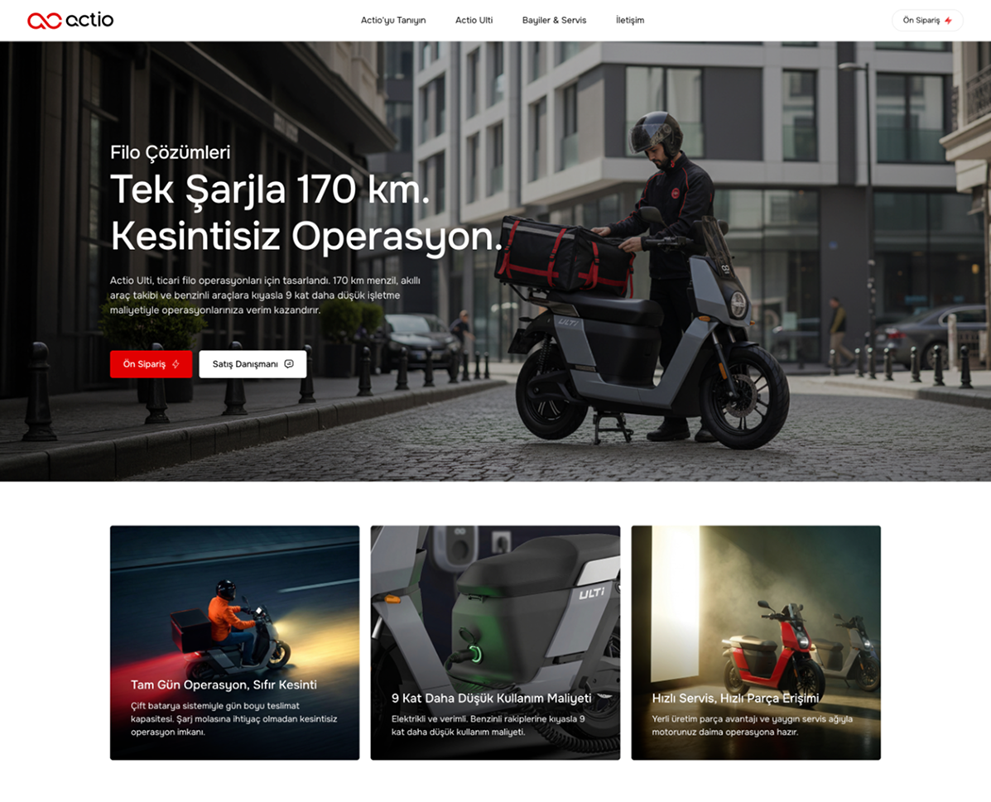This screenshot has width=991, height=802.
Task: Select İletişim in the top navigation
Action: pos(630,20)
